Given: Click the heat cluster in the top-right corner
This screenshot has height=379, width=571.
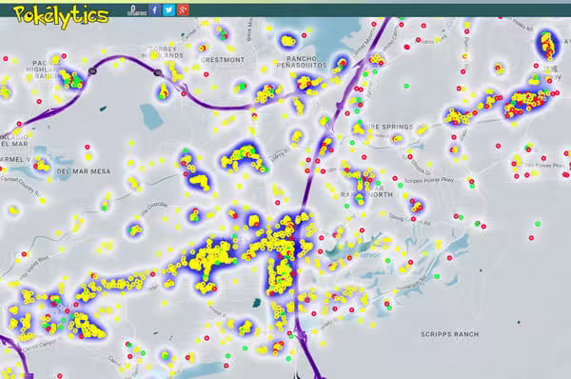Looking at the screenshot, I should [548, 45].
